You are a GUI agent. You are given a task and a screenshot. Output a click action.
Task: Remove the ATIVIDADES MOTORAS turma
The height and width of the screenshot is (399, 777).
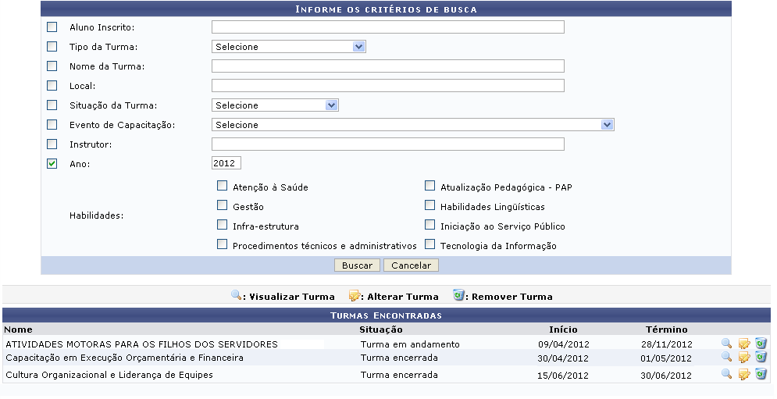tap(761, 344)
